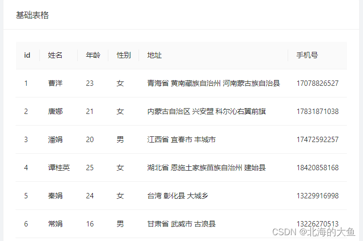This screenshot has width=363, height=241.
Task: Click id cell 3 in 潘娟's row
Action: [26, 140]
